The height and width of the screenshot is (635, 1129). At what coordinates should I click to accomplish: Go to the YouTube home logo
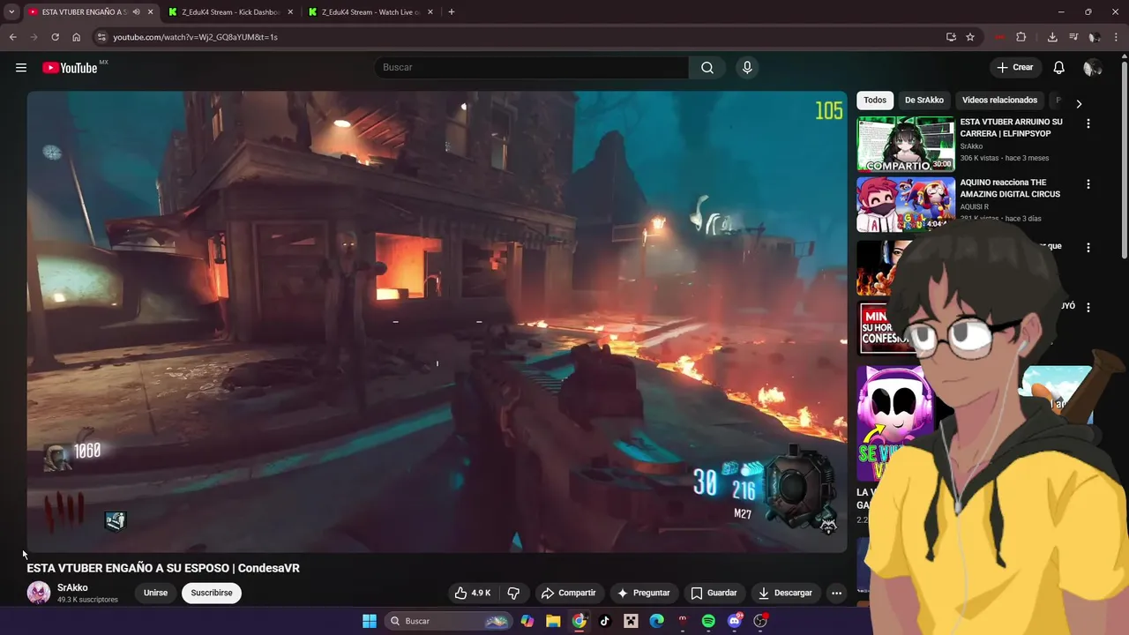70,68
